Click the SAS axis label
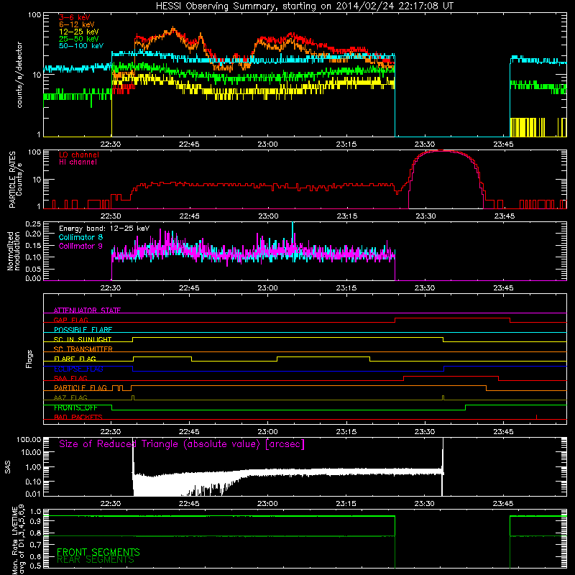The image size is (575, 575). (x=8, y=467)
